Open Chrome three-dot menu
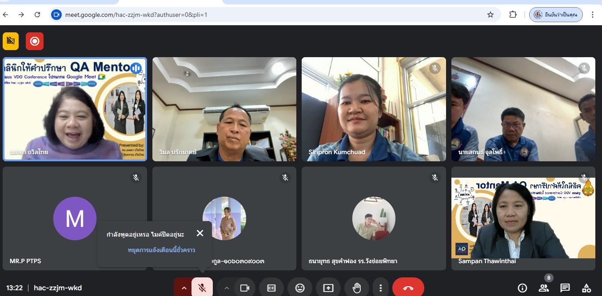This screenshot has width=602, height=296. coord(593,15)
